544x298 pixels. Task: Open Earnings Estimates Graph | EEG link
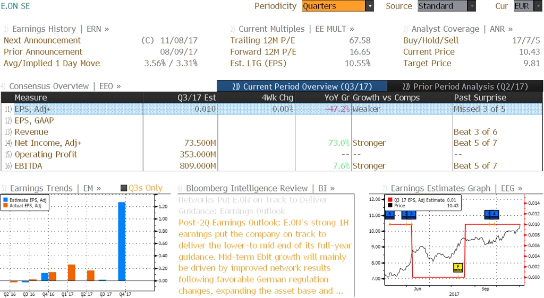coord(456,188)
